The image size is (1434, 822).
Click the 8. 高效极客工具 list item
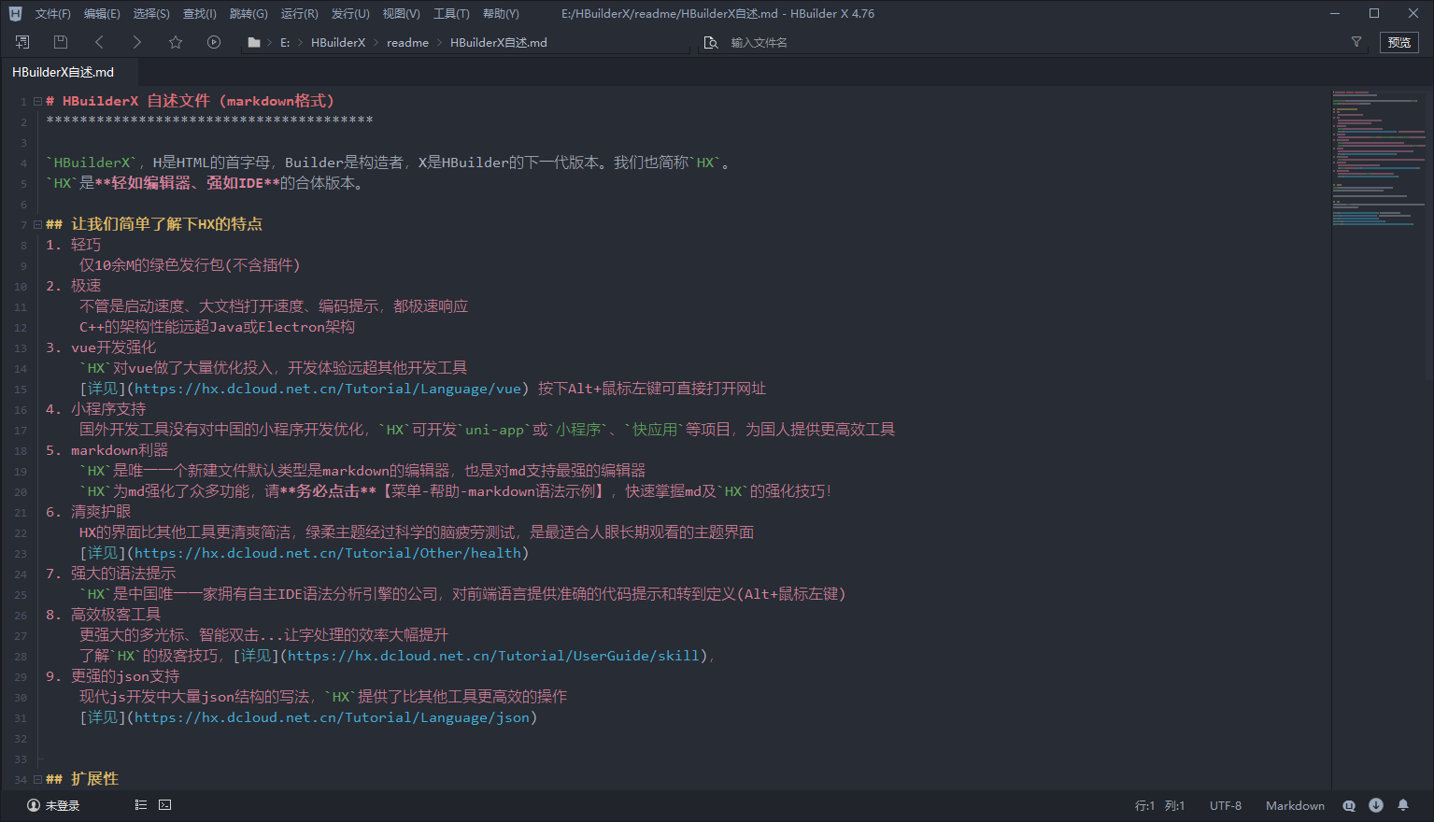pos(103,615)
